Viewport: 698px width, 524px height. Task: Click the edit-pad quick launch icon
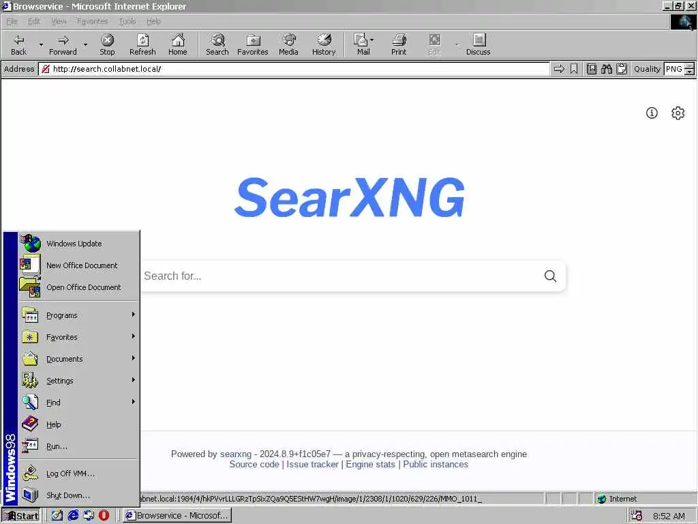(x=57, y=516)
